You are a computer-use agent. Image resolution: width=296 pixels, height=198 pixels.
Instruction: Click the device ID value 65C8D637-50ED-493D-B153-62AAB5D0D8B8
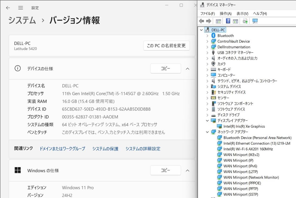pos(106,109)
